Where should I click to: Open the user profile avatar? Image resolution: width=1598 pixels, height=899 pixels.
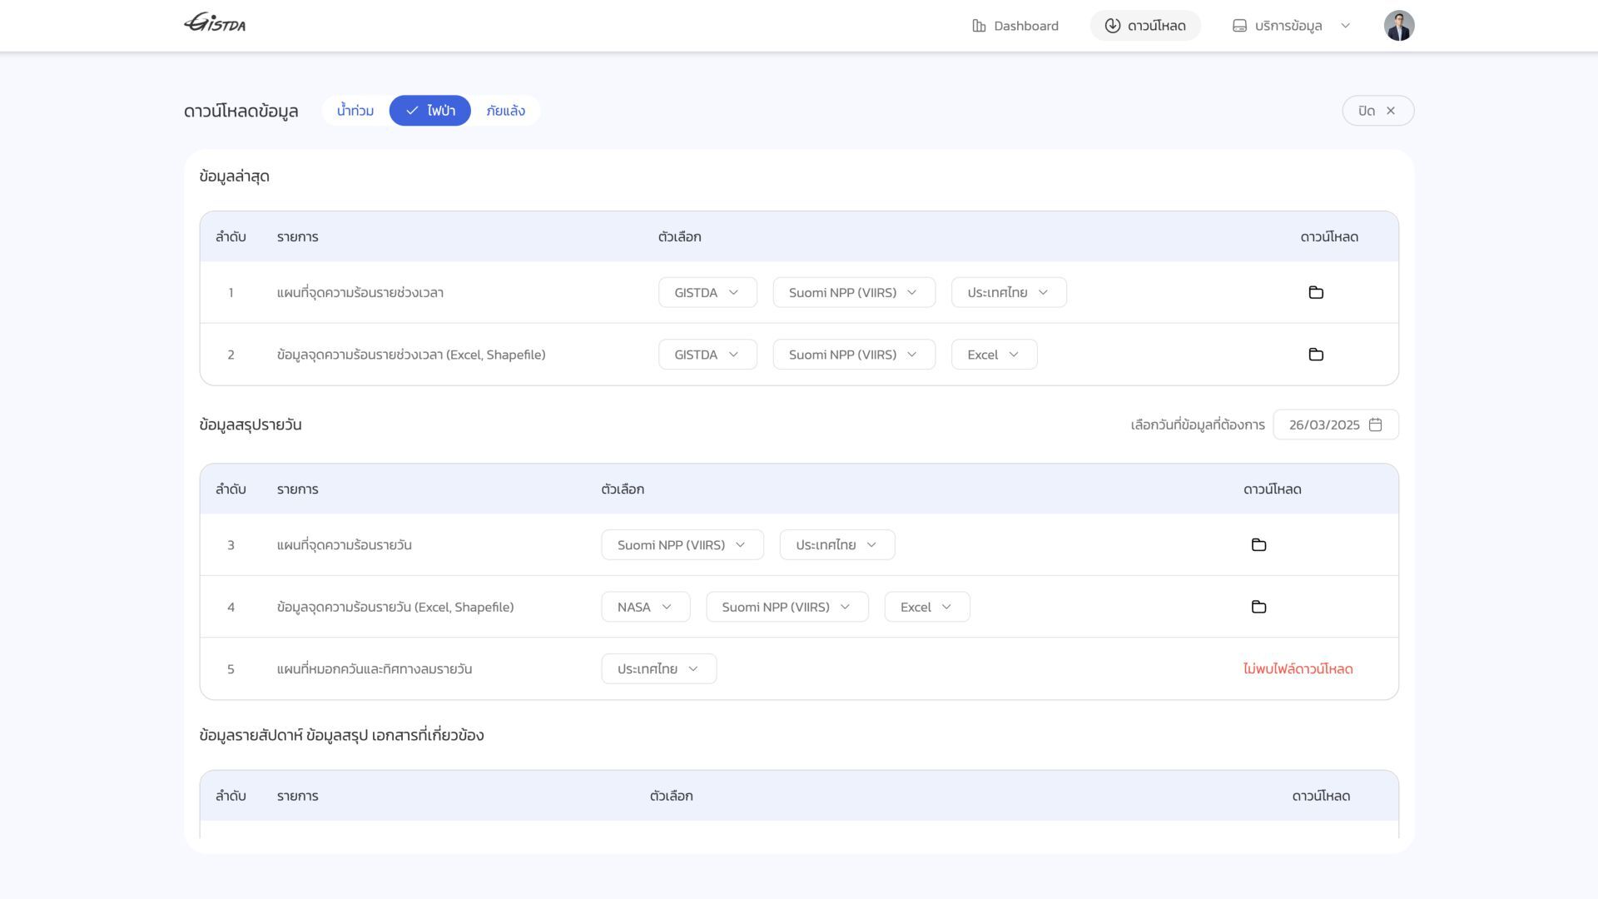pyautogui.click(x=1398, y=26)
